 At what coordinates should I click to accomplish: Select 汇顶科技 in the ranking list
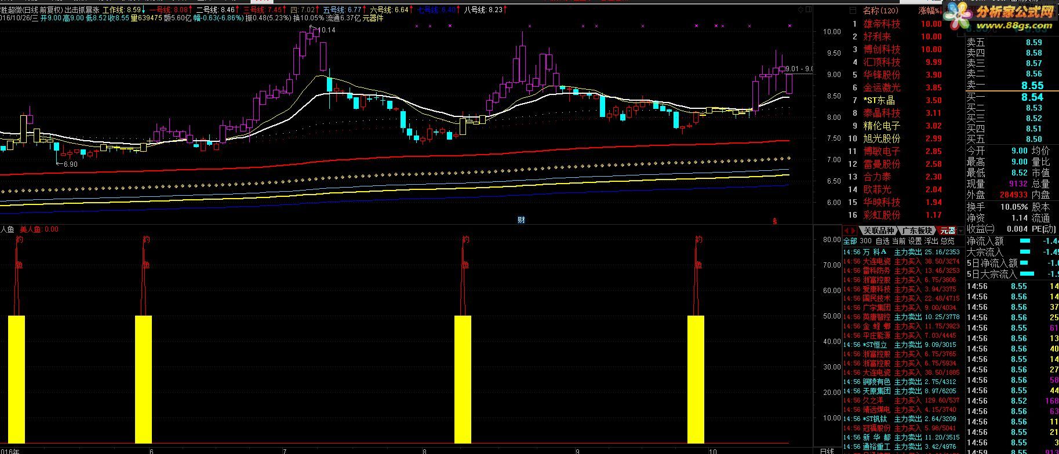click(x=882, y=62)
